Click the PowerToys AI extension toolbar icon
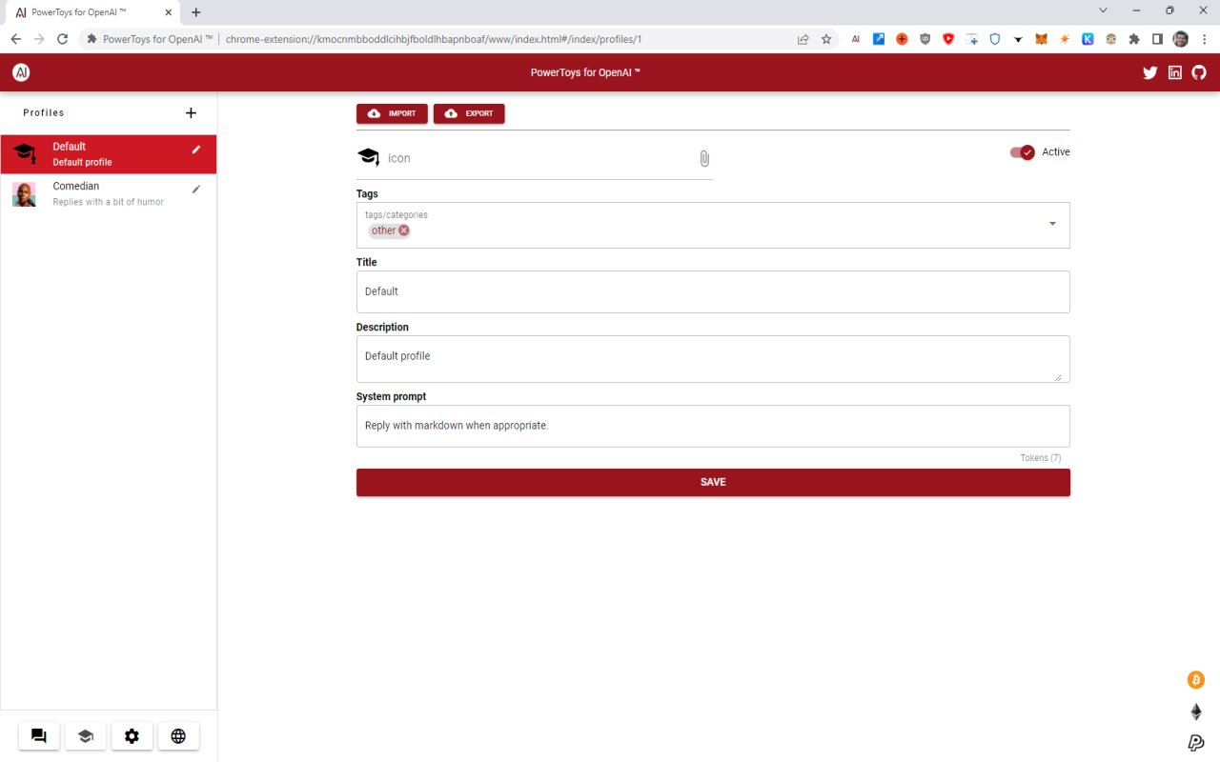This screenshot has height=762, width=1220. tap(856, 39)
